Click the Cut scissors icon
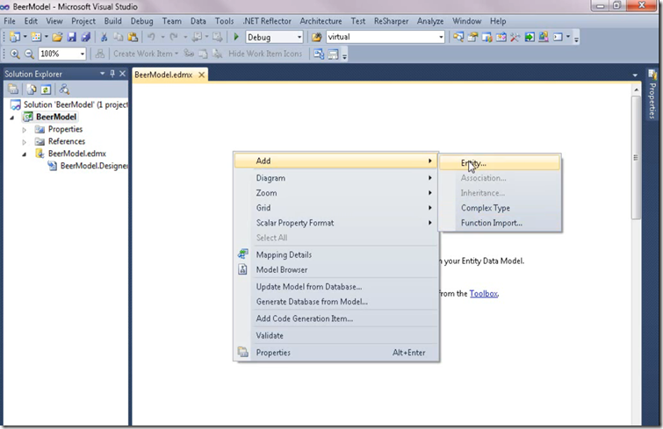 click(104, 37)
